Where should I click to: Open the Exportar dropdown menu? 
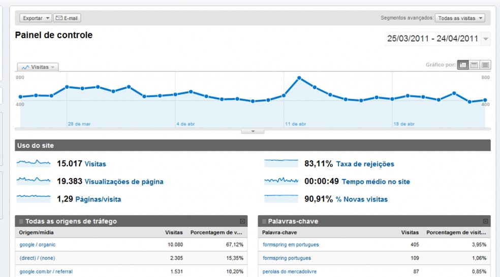coord(36,18)
